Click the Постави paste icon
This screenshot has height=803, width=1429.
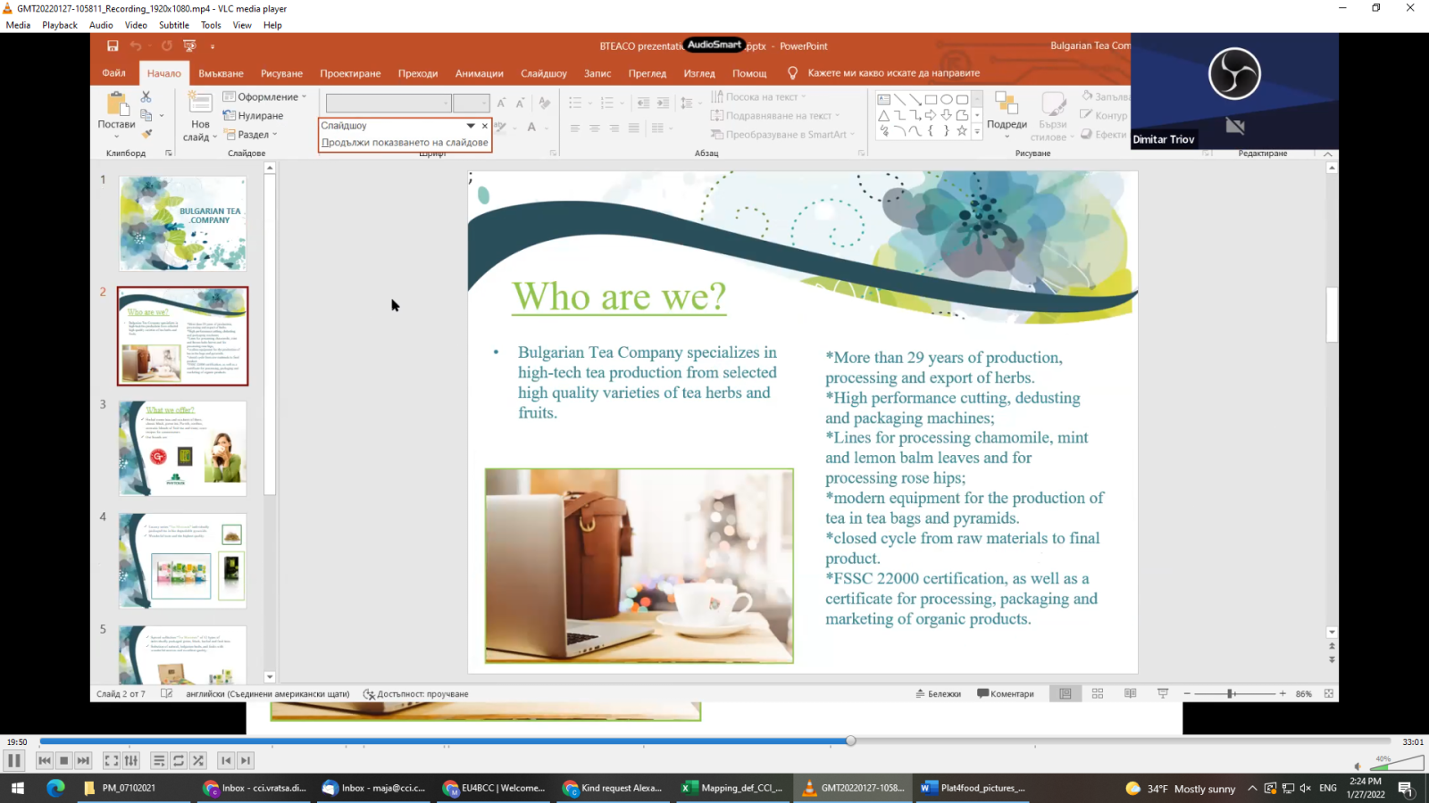tap(117, 104)
